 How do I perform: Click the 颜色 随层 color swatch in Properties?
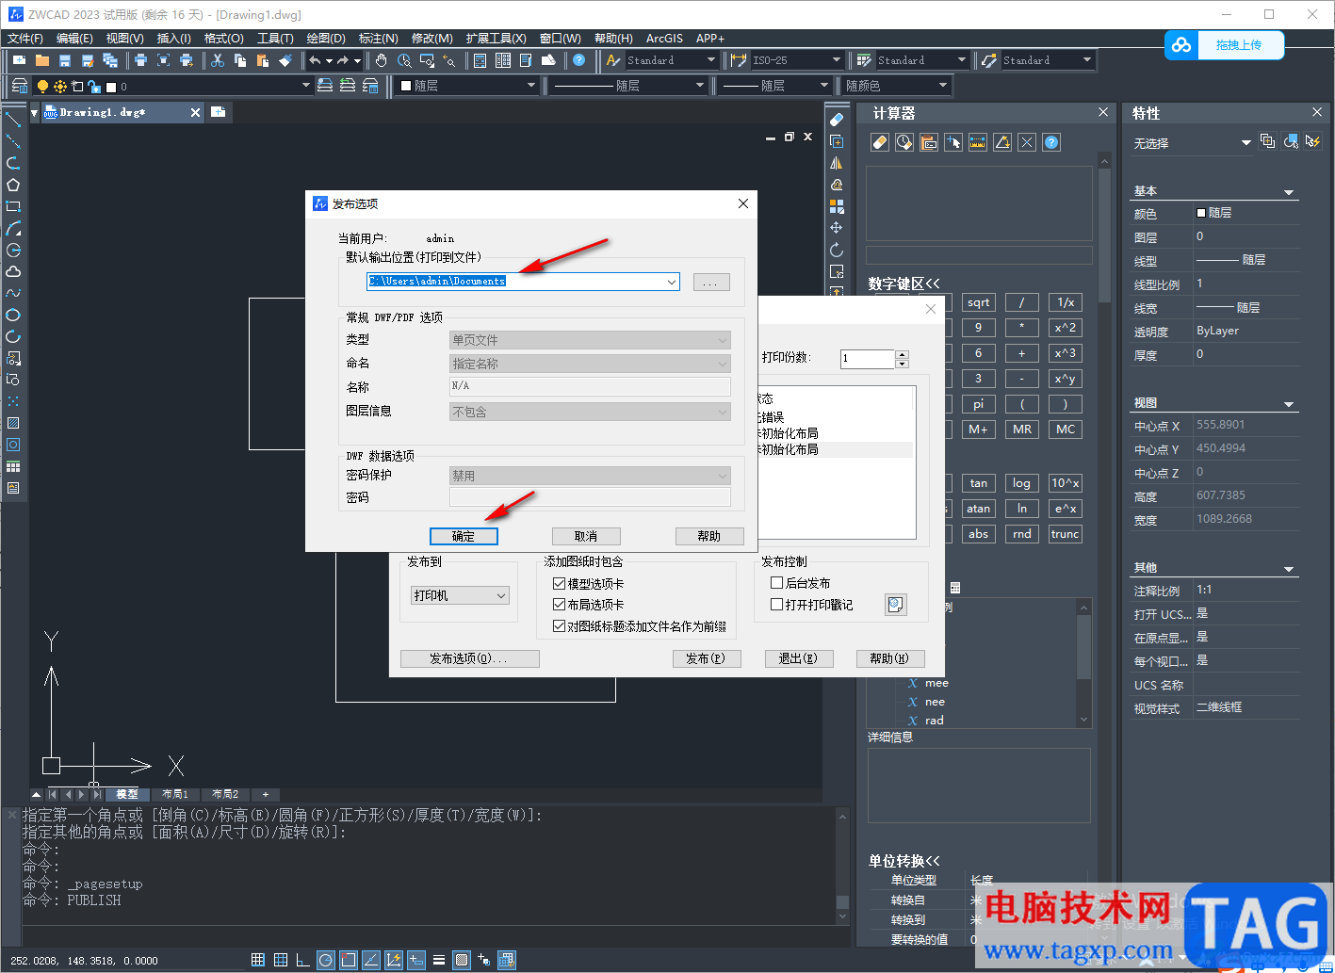click(x=1201, y=213)
